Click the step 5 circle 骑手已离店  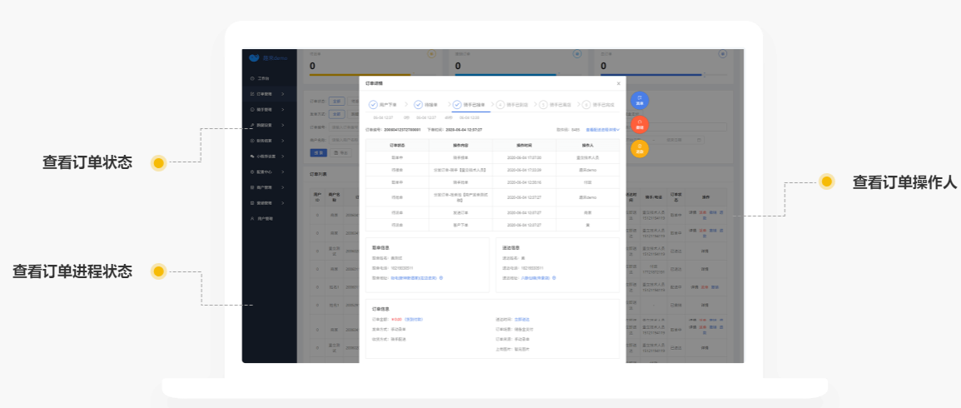543,105
